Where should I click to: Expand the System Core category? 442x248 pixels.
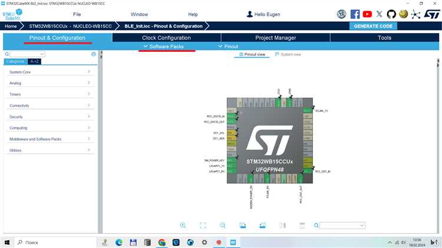click(50, 72)
